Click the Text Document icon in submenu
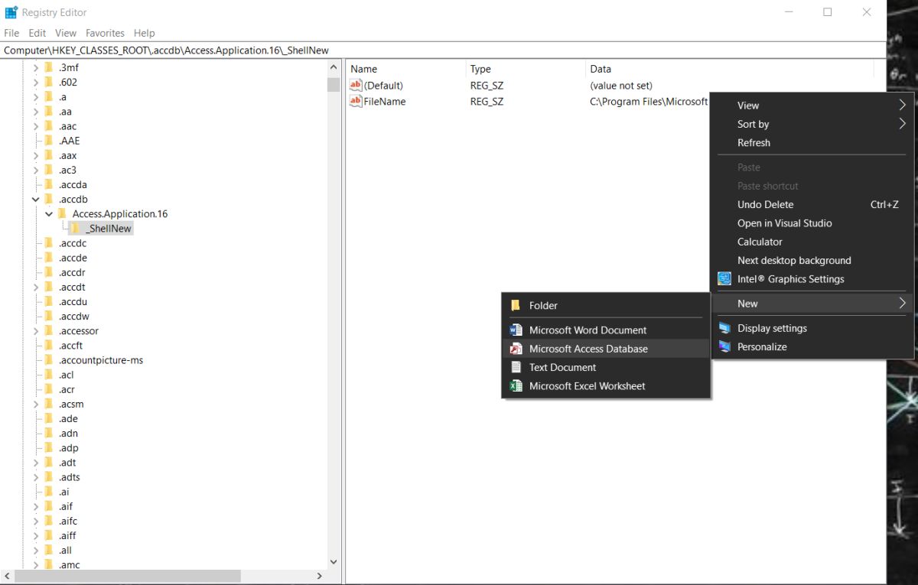The width and height of the screenshot is (918, 585). coord(516,367)
